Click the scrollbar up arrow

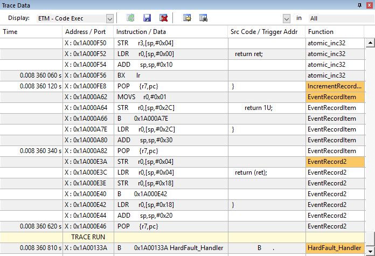(x=370, y=43)
